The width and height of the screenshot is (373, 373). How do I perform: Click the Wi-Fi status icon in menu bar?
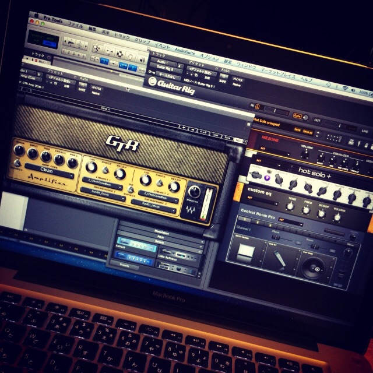pos(344,88)
